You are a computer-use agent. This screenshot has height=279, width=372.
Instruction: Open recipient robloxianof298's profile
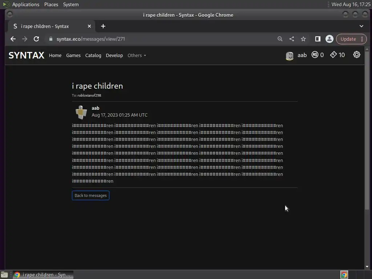click(89, 96)
